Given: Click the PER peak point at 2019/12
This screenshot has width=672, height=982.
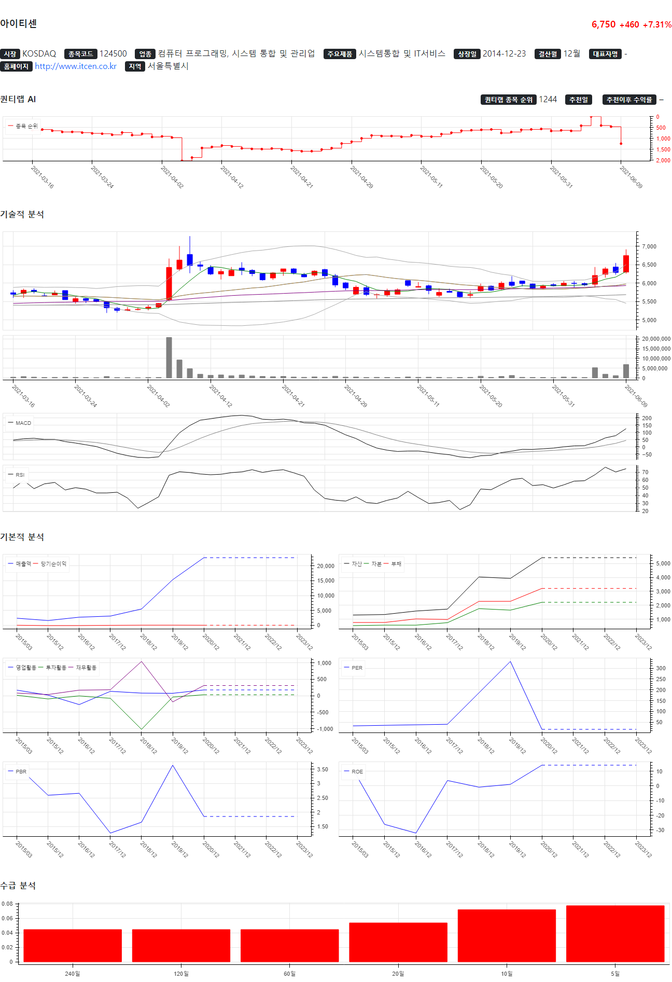Looking at the screenshot, I should (x=510, y=661).
